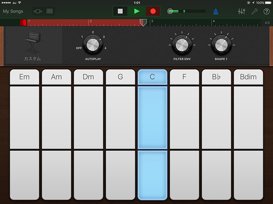Tap the lower Bdim chord strip segment
This screenshot has width=273, height=204.
pyautogui.click(x=249, y=175)
